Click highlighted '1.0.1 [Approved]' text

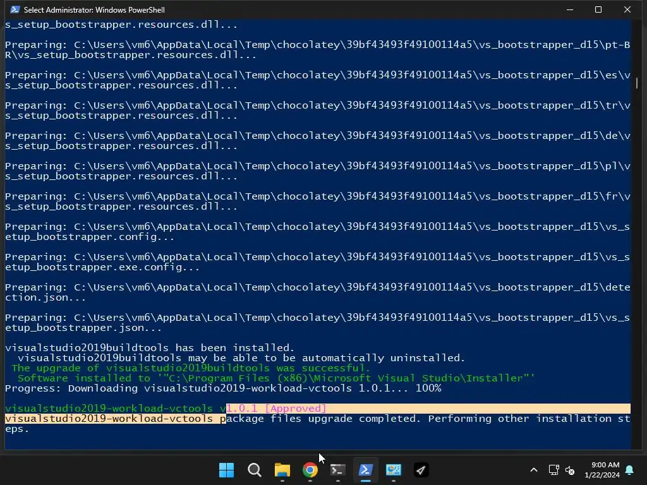click(x=277, y=409)
